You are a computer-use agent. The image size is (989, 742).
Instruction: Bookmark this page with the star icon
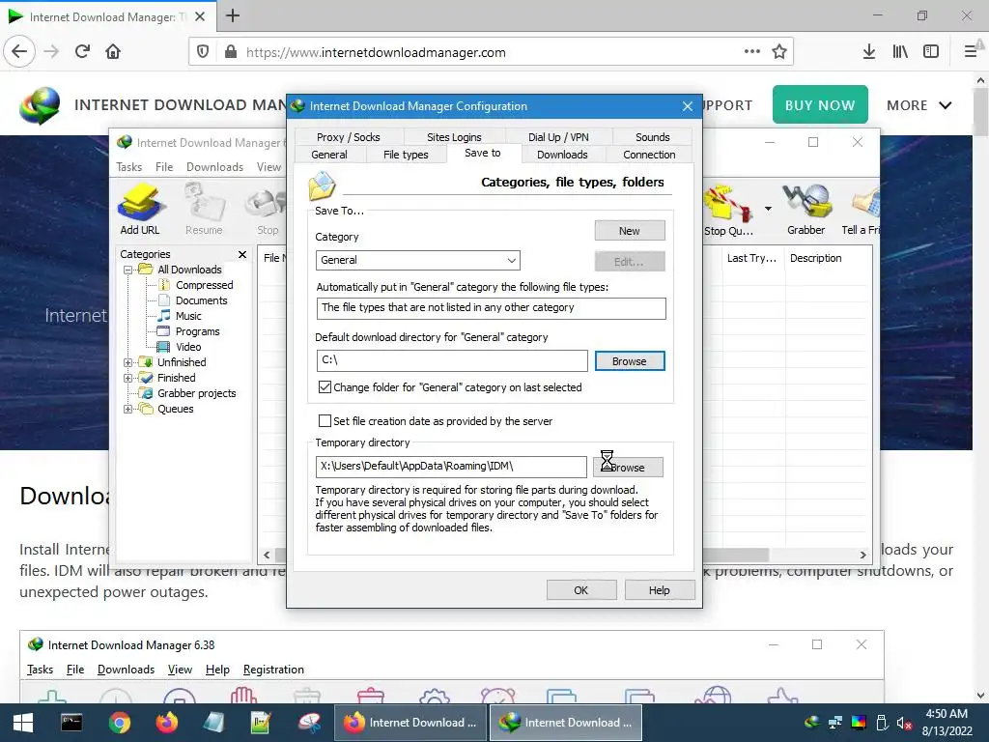tap(779, 52)
